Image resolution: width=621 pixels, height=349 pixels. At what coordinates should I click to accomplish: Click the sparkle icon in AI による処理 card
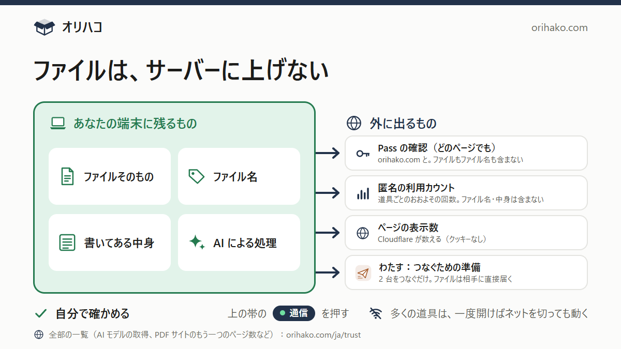pos(197,242)
